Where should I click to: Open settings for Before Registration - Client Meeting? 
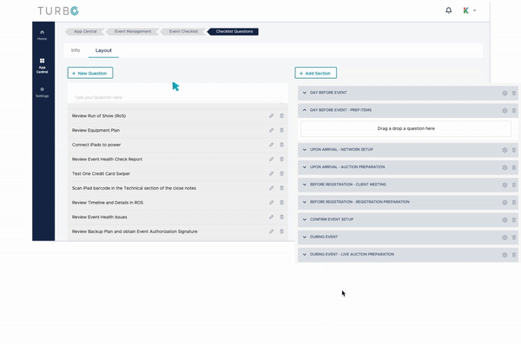(505, 185)
